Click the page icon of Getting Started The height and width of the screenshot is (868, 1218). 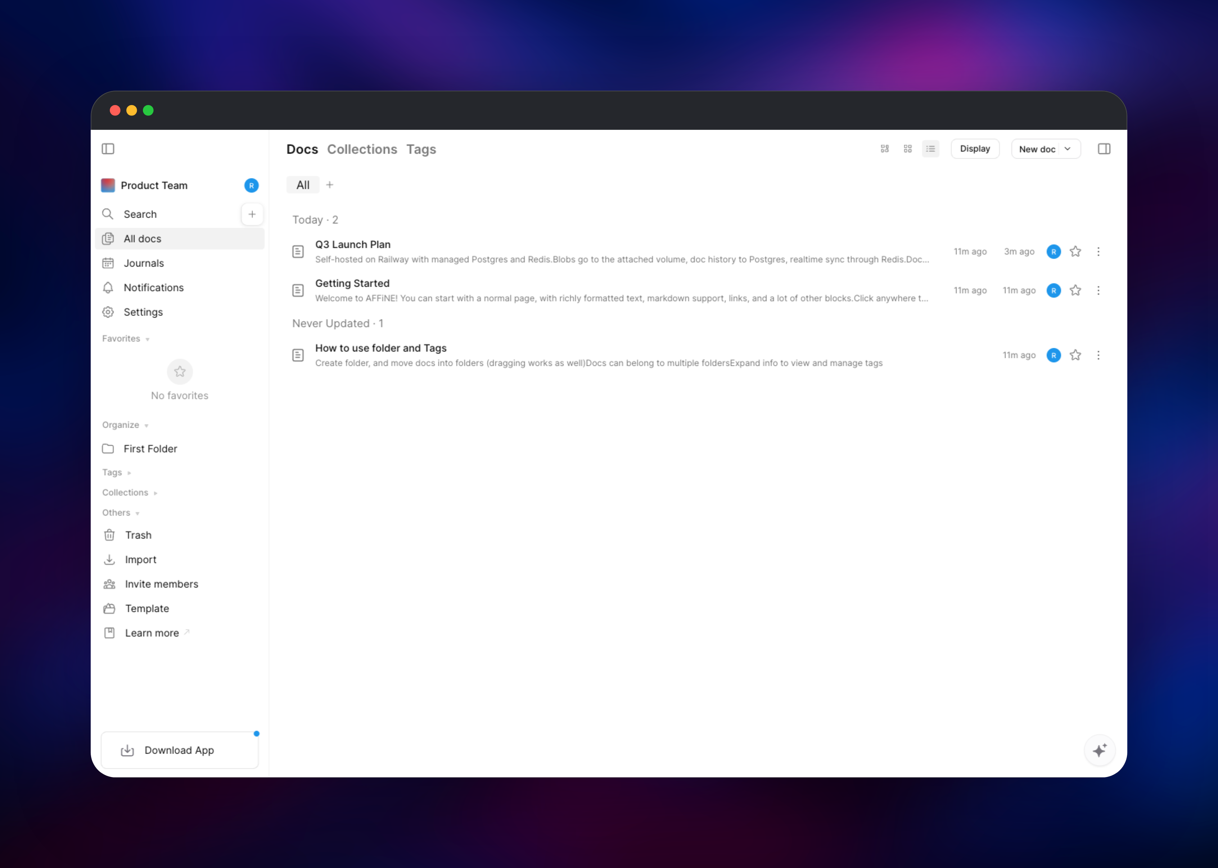point(298,290)
